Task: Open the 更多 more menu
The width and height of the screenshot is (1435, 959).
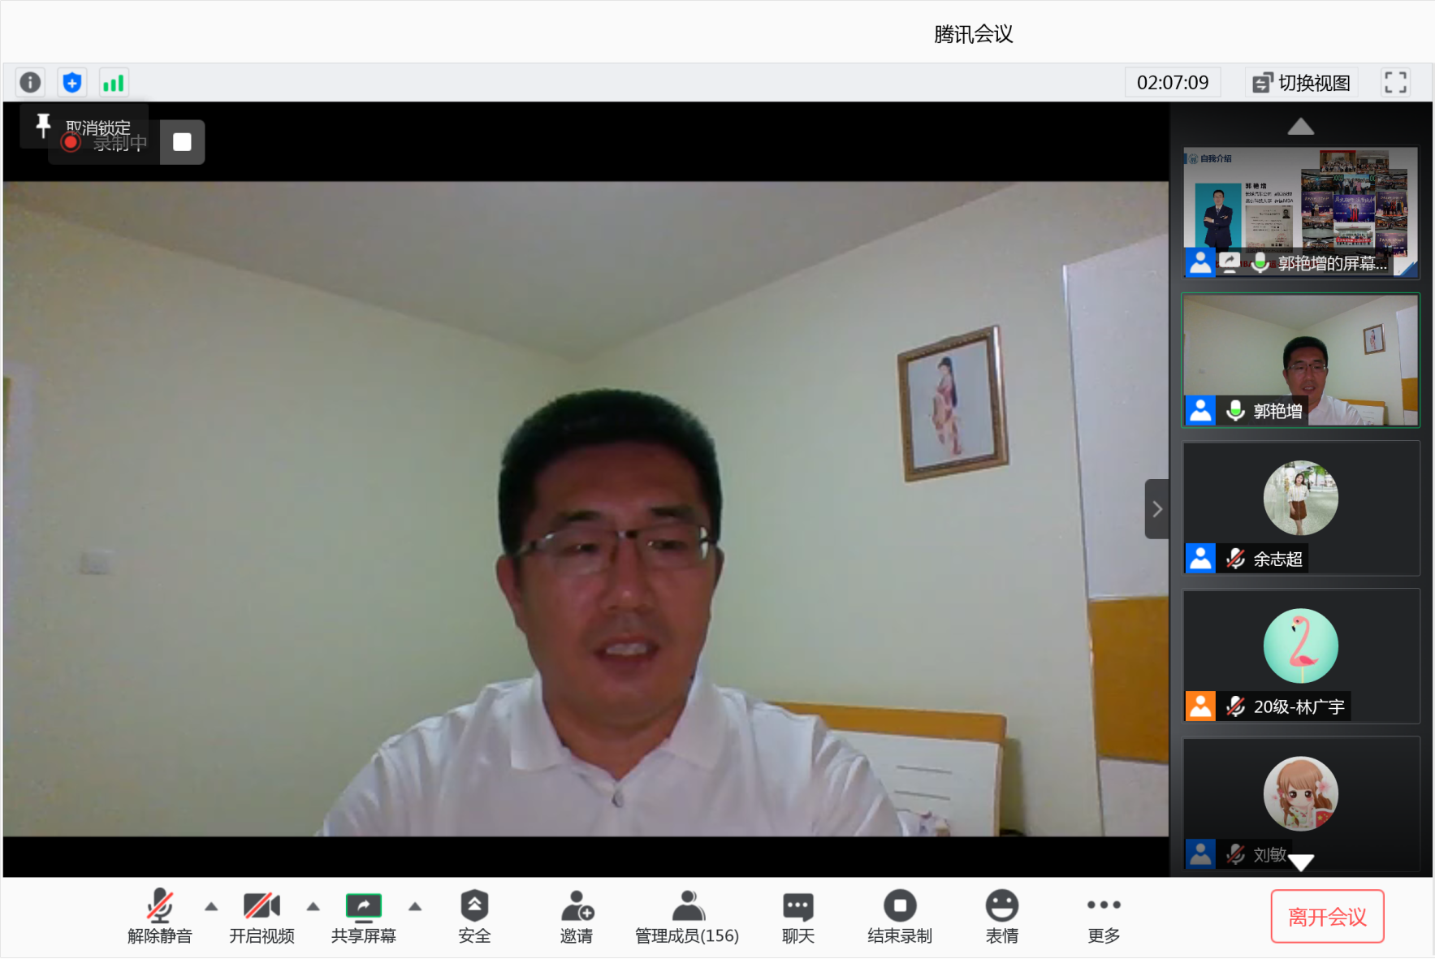Action: 1104,917
